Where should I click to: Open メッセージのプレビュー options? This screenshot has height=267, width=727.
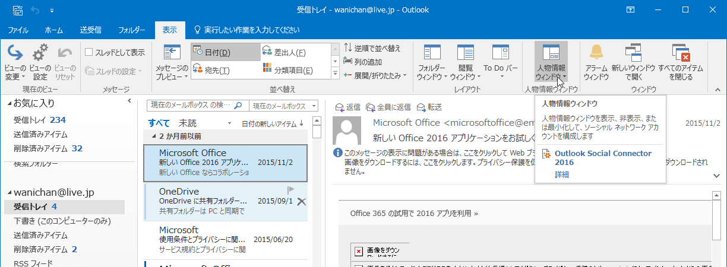172,62
